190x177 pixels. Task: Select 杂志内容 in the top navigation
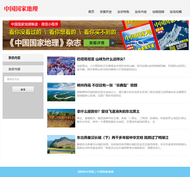(141, 12)
